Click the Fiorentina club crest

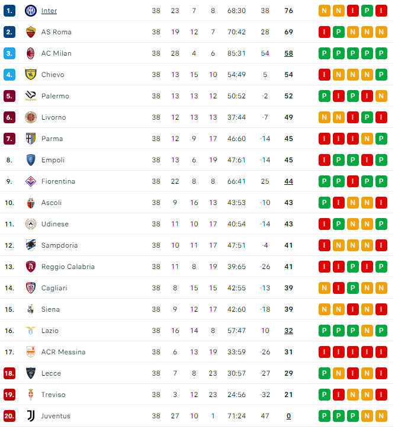(30, 181)
